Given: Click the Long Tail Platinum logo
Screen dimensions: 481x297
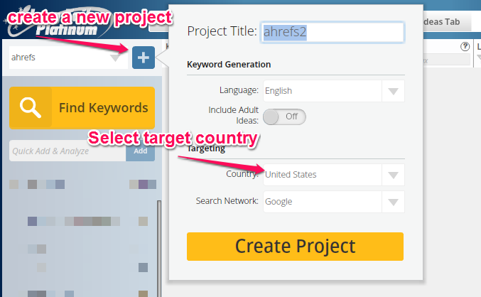Looking at the screenshot, I should point(58,23).
